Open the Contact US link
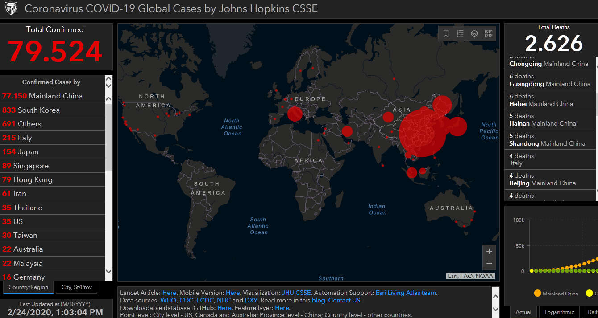This screenshot has width=598, height=318. point(344,300)
